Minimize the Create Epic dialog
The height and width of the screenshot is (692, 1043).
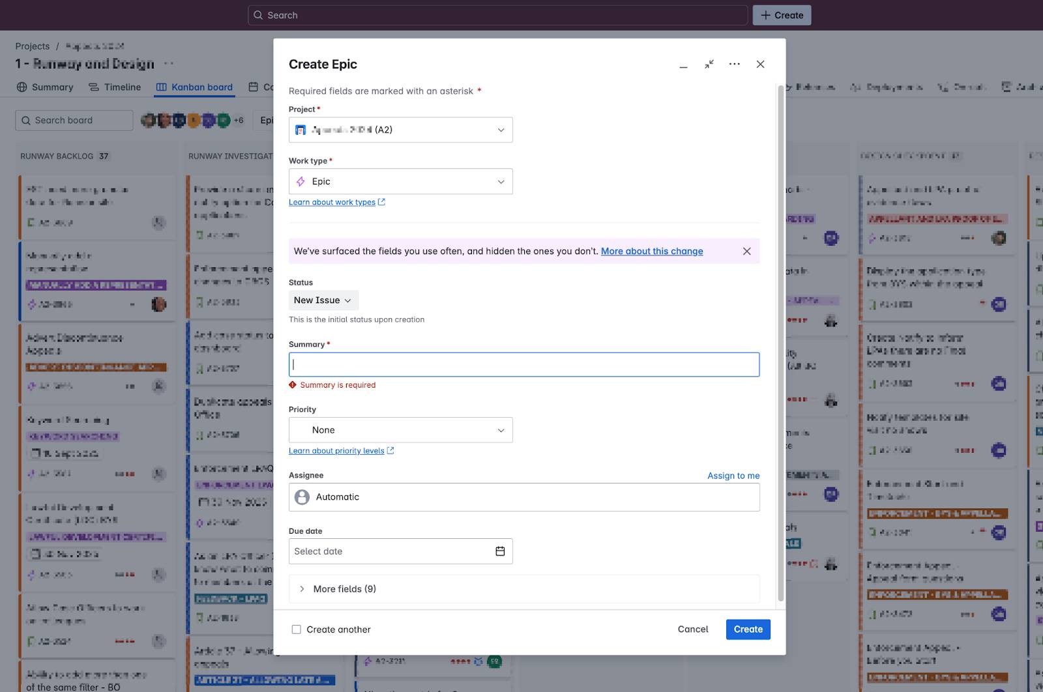[683, 65]
